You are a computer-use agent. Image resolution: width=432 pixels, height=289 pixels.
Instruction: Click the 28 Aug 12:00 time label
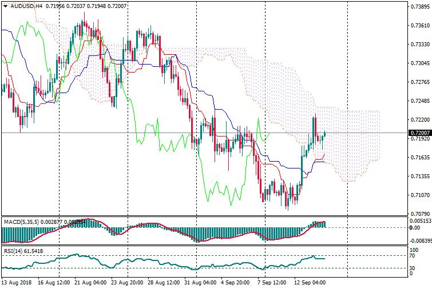click(163, 282)
